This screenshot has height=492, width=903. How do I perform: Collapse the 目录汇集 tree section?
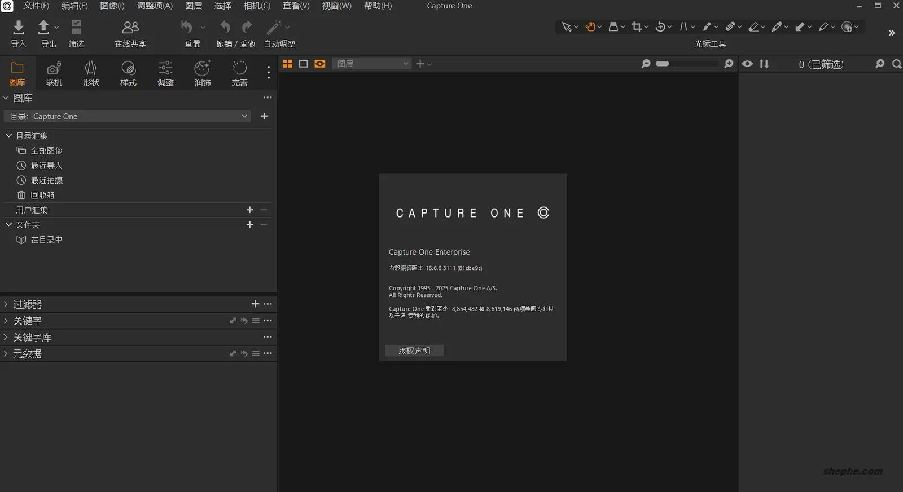tap(8, 135)
